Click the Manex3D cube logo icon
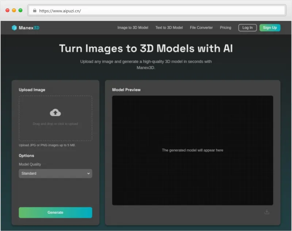The image size is (292, 231). 15,27
